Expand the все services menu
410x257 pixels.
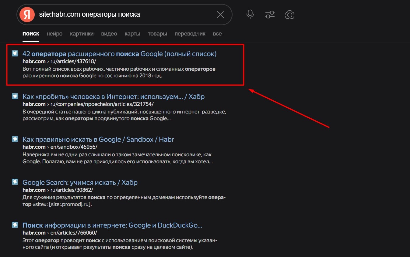pos(217,34)
